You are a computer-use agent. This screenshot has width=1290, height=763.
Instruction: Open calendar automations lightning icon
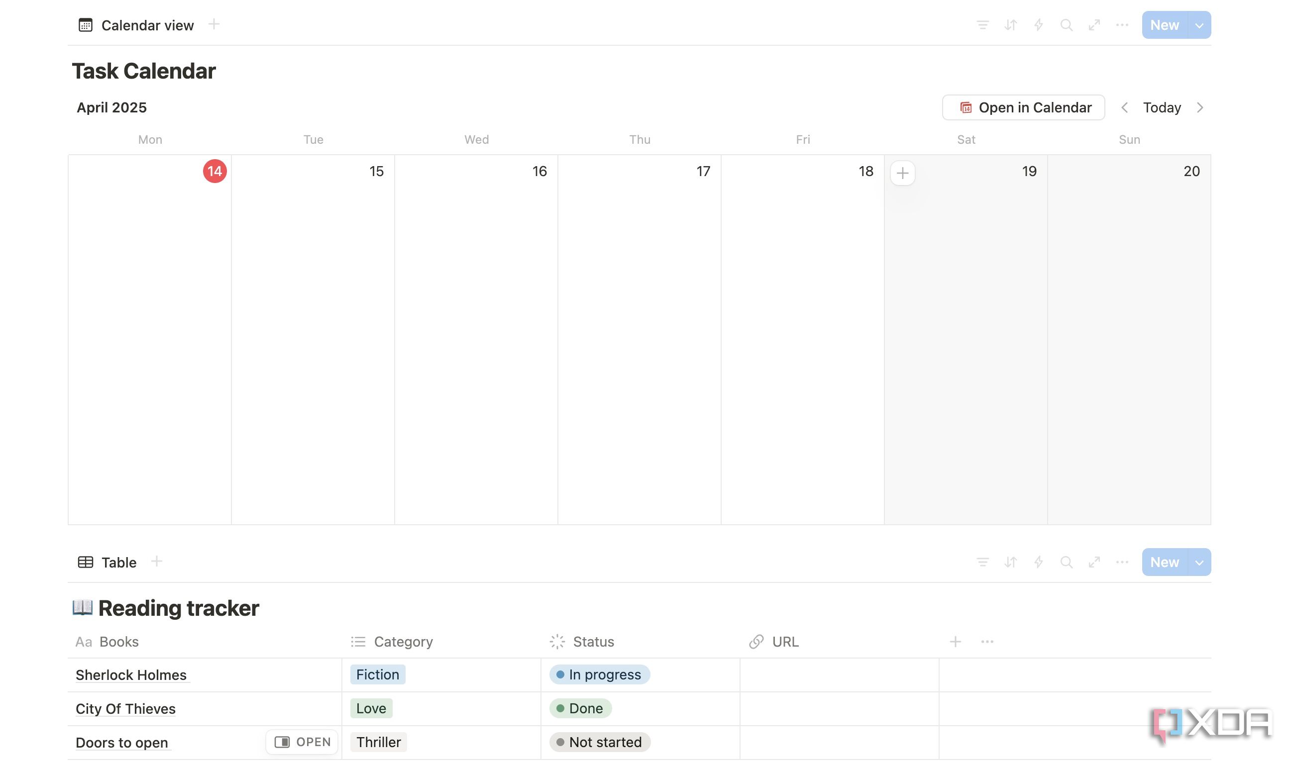pyautogui.click(x=1039, y=25)
